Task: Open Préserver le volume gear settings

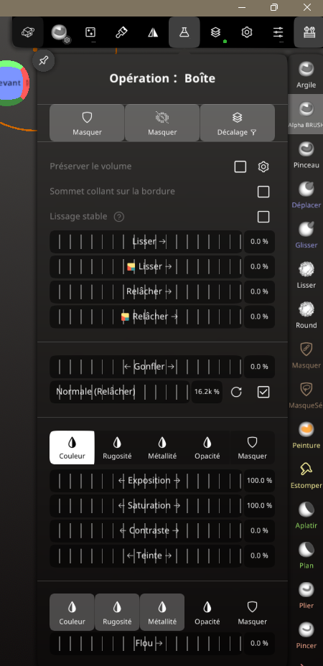Action: 263,166
